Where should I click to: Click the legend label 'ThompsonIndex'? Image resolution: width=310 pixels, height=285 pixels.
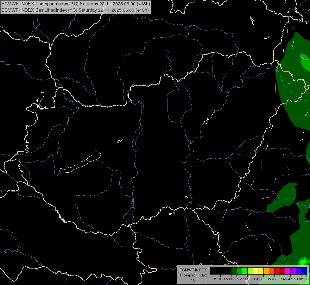pos(193,275)
